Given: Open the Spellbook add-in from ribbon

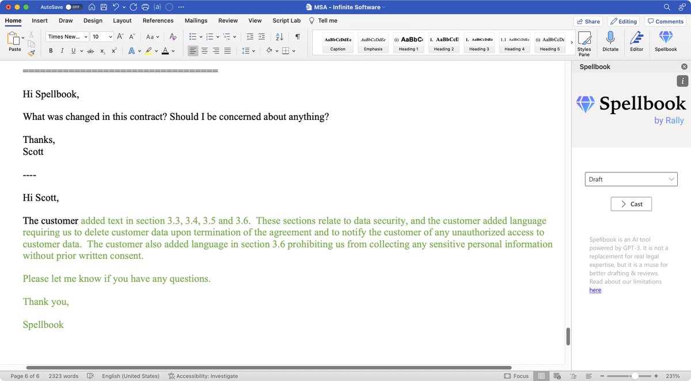Looking at the screenshot, I should (666, 42).
